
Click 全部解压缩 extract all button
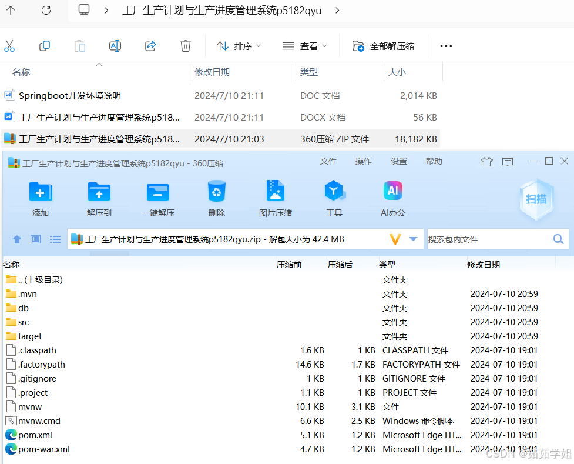pos(383,46)
